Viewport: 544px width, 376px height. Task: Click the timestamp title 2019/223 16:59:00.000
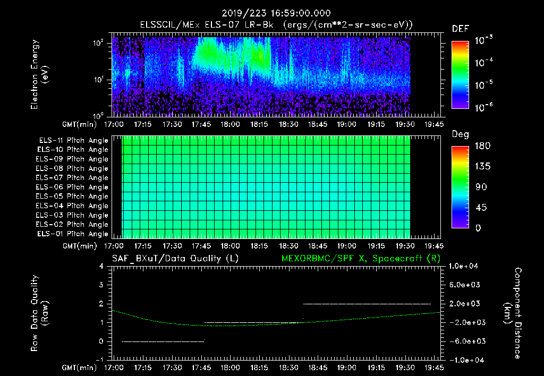(276, 13)
